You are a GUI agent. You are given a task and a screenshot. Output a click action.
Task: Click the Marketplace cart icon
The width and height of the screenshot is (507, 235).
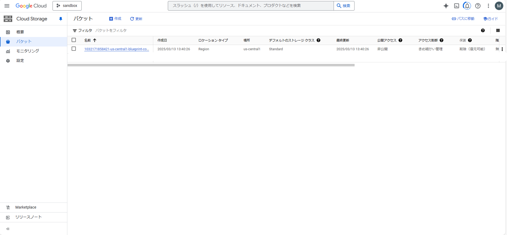pyautogui.click(x=8, y=208)
